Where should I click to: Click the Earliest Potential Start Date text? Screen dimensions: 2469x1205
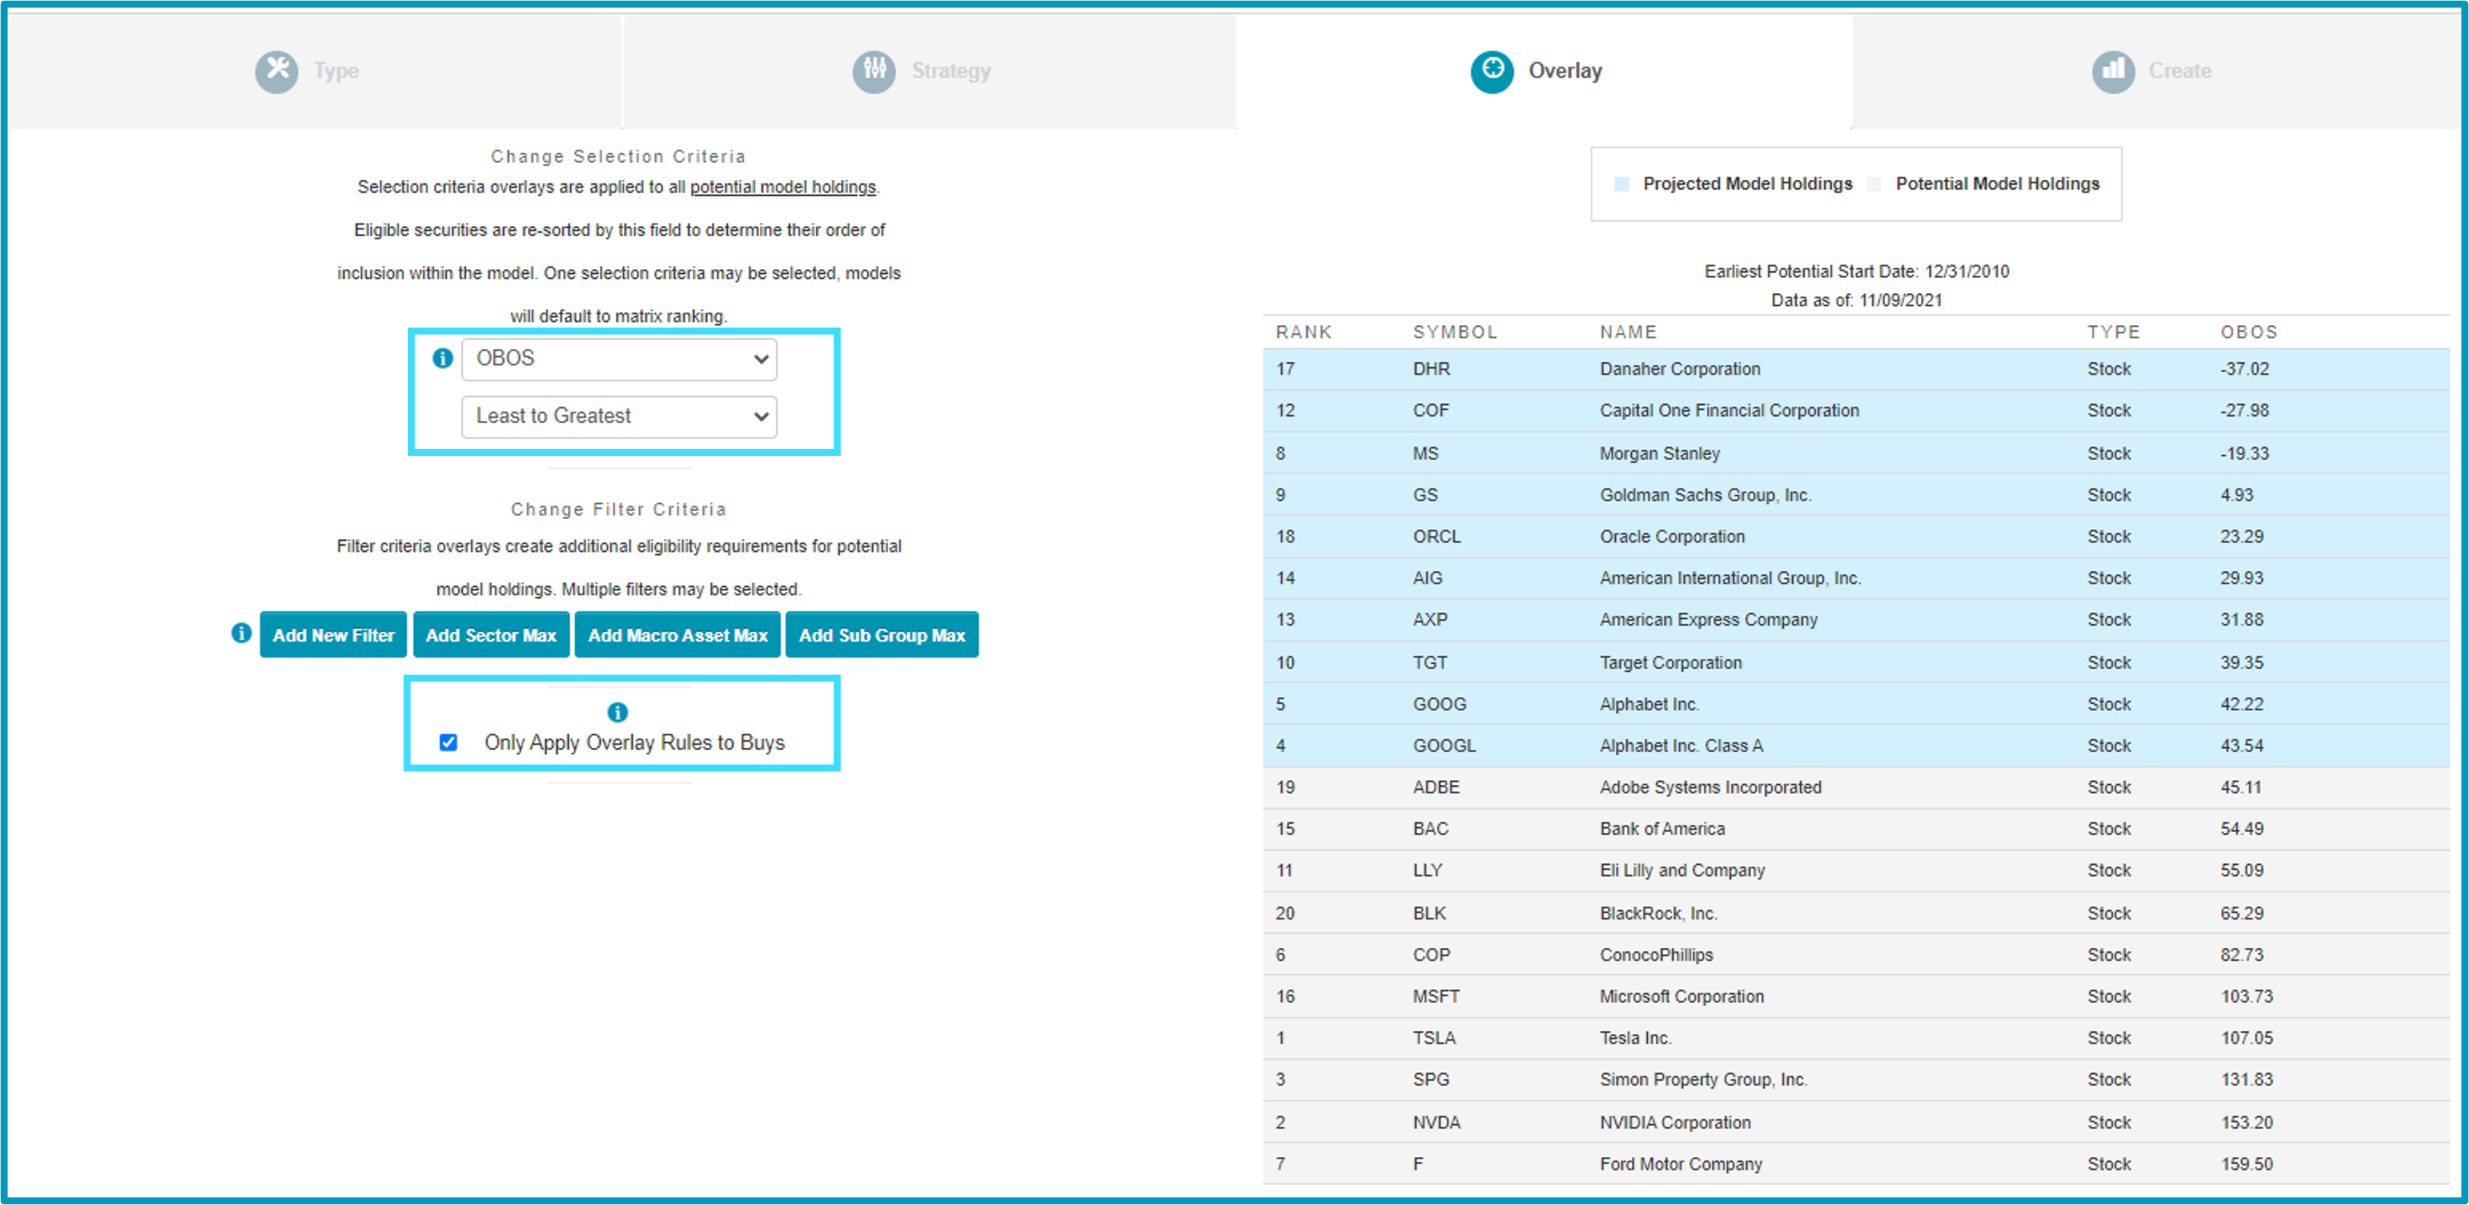click(x=1856, y=271)
